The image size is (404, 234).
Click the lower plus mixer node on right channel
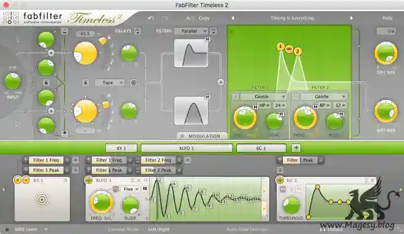pyautogui.click(x=51, y=111)
